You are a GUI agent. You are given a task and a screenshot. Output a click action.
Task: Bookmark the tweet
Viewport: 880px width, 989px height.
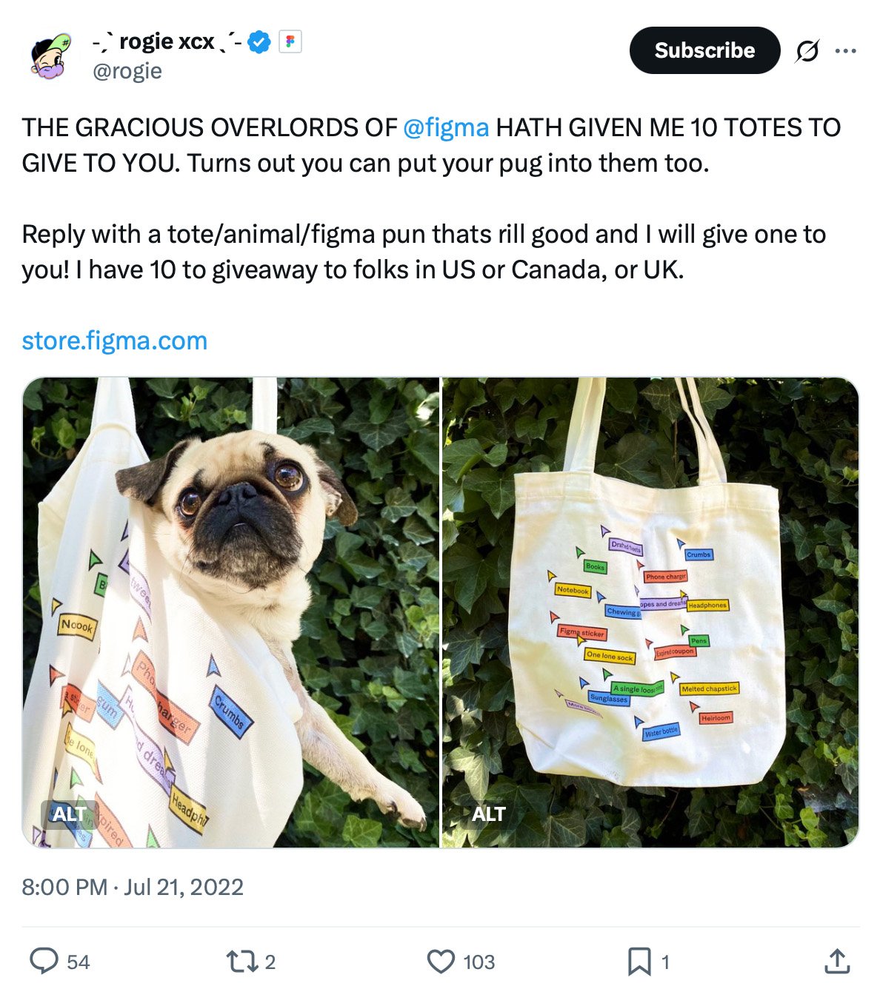tap(639, 962)
